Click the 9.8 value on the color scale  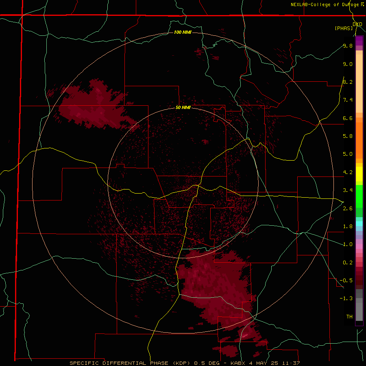348,46
